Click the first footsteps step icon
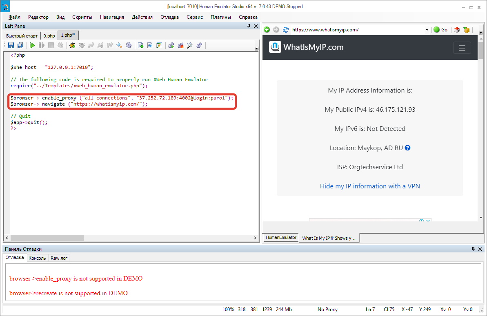Image resolution: width=487 pixels, height=316 pixels. (91, 45)
